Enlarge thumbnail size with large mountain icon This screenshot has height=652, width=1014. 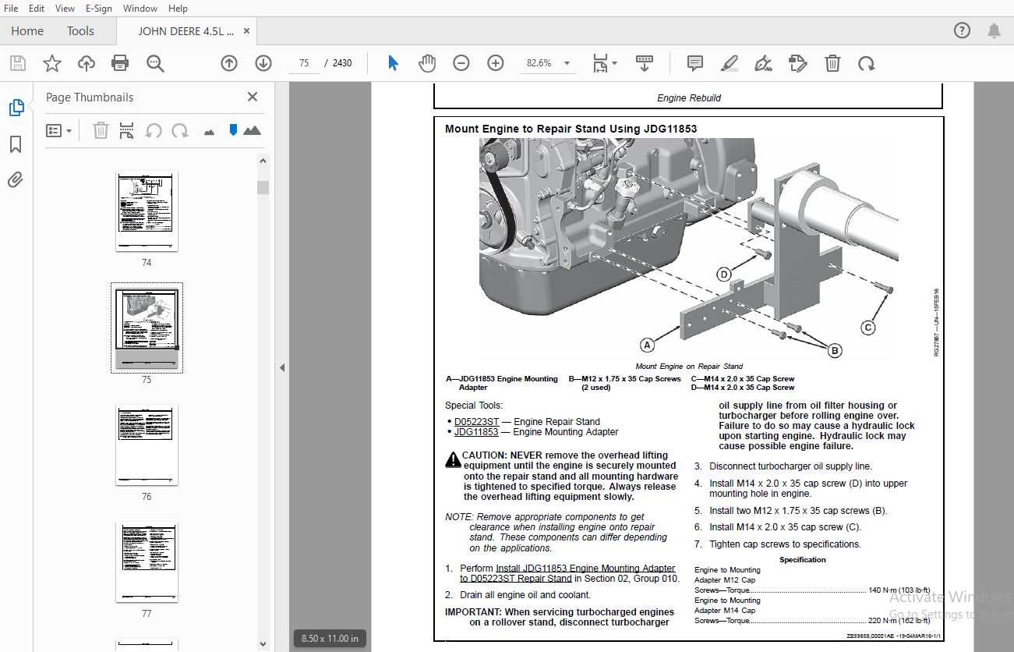pyautogui.click(x=252, y=130)
